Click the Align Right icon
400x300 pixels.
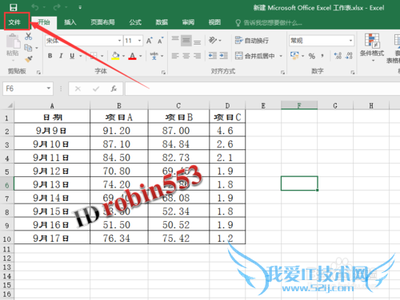197,56
